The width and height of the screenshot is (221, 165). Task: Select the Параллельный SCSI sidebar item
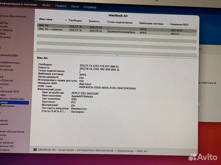point(10,91)
